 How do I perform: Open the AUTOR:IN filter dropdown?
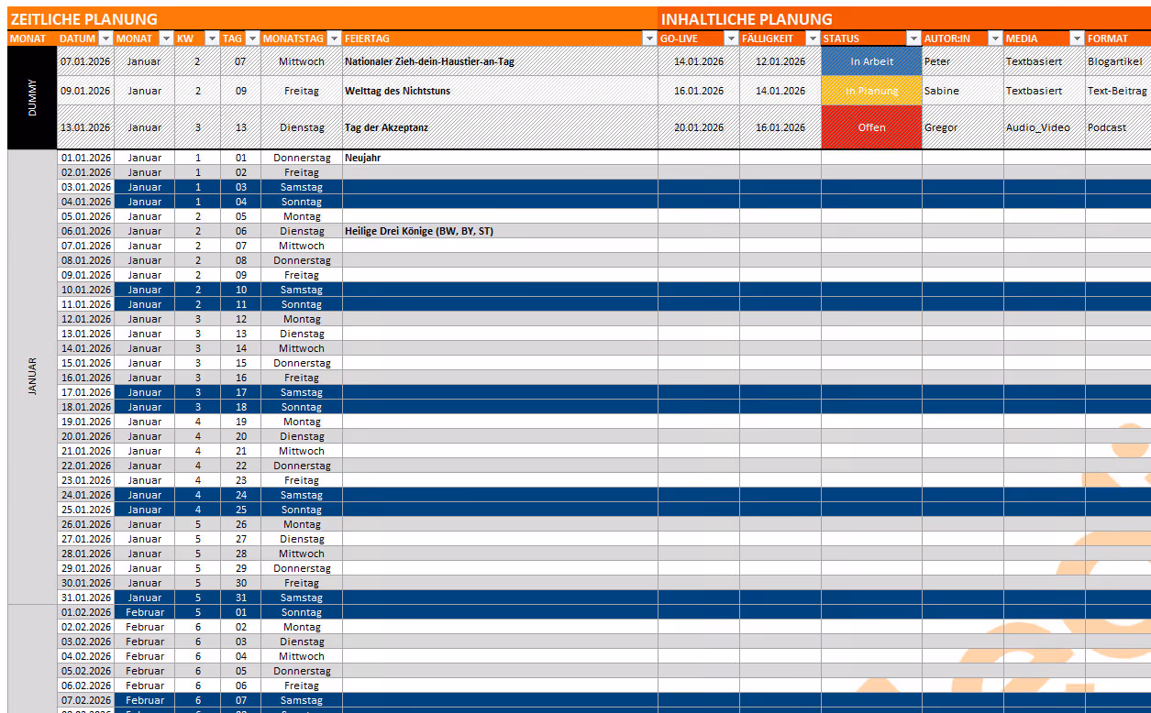(x=995, y=38)
